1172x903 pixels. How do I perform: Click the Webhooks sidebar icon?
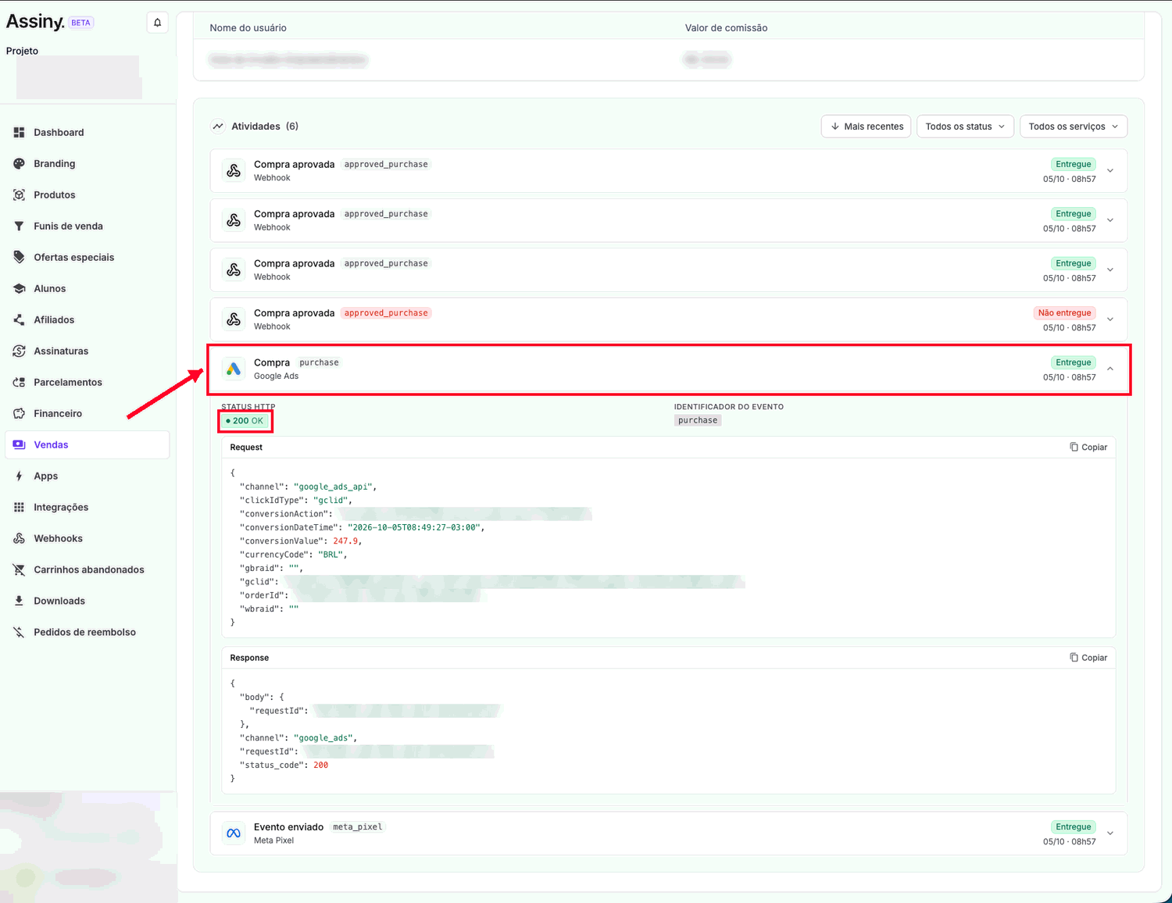tap(19, 539)
